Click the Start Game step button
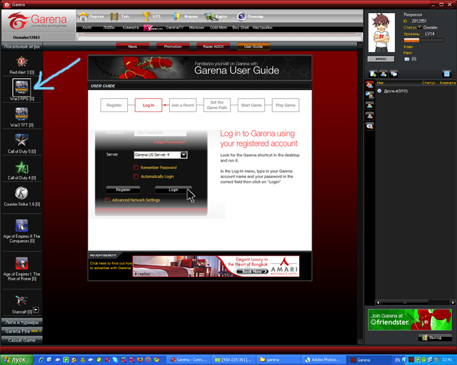This screenshot has height=365, width=457. pos(251,105)
